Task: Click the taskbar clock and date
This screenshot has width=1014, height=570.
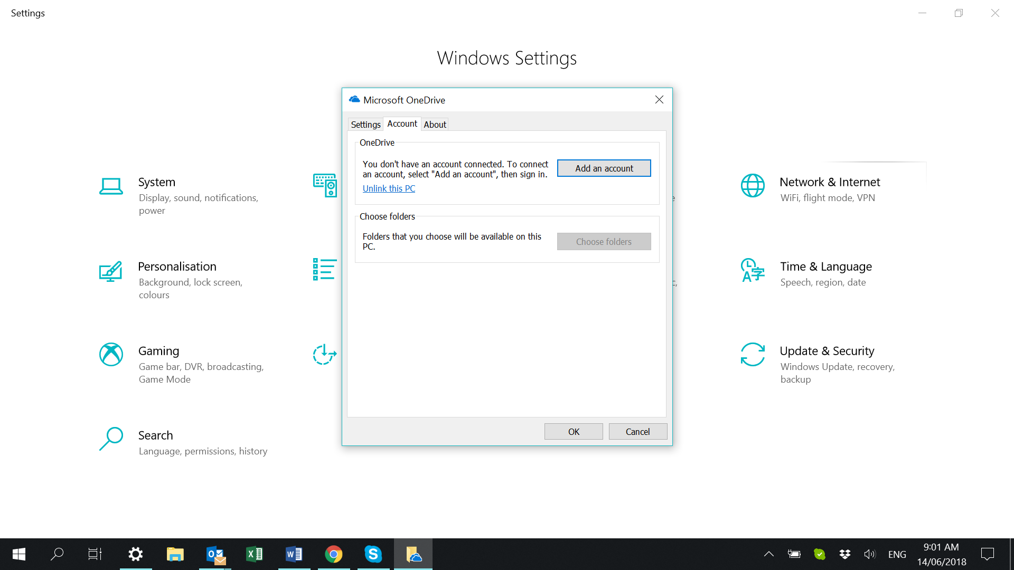Action: [941, 554]
